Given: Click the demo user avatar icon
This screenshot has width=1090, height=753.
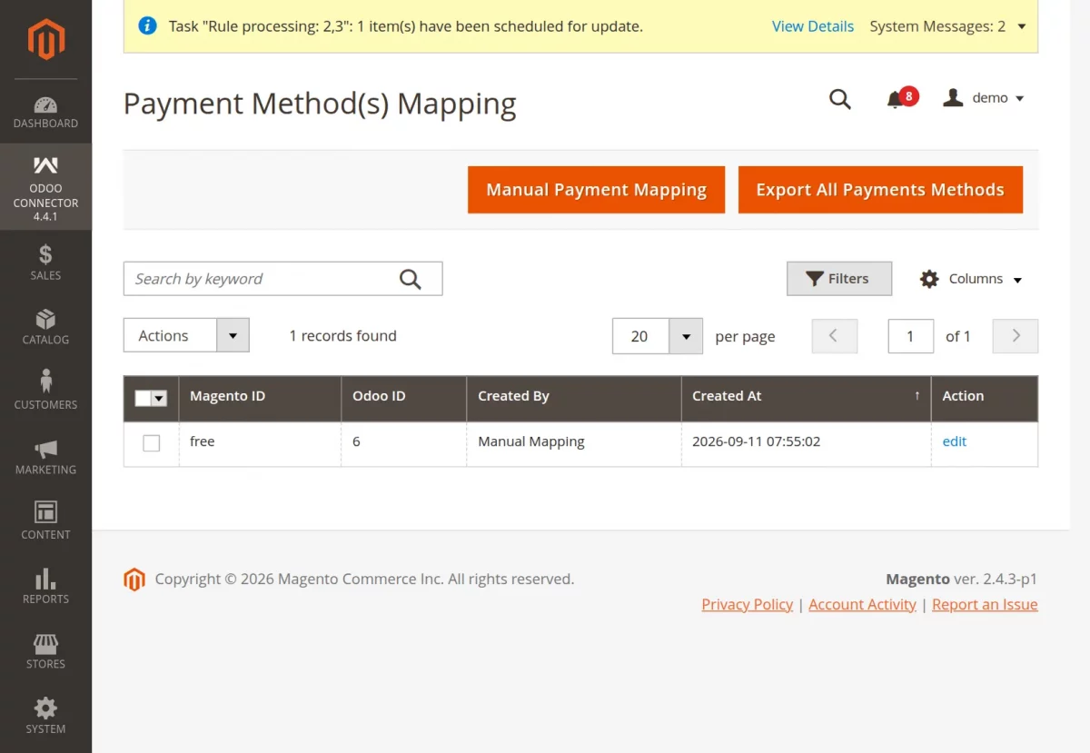Looking at the screenshot, I should (953, 97).
